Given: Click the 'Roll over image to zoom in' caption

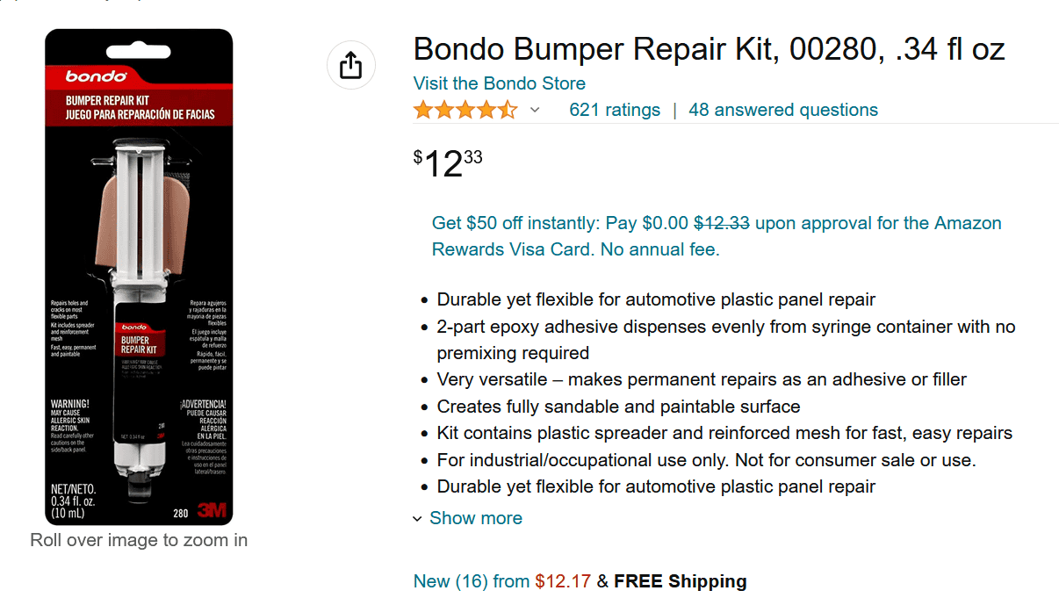Looking at the screenshot, I should [x=139, y=540].
